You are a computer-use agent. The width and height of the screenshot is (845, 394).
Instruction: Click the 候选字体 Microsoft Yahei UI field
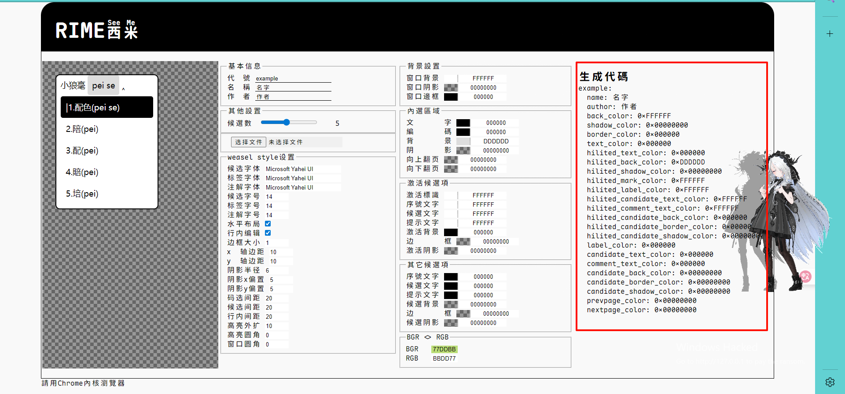tap(302, 169)
